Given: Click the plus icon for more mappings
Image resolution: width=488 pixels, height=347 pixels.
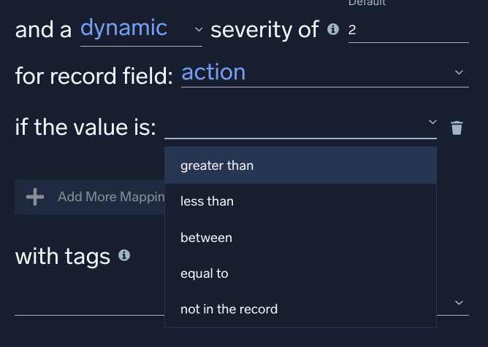Looking at the screenshot, I should (35, 197).
